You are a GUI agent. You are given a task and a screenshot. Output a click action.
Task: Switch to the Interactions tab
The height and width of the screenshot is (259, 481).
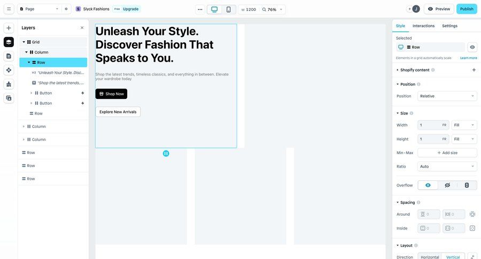423,26
